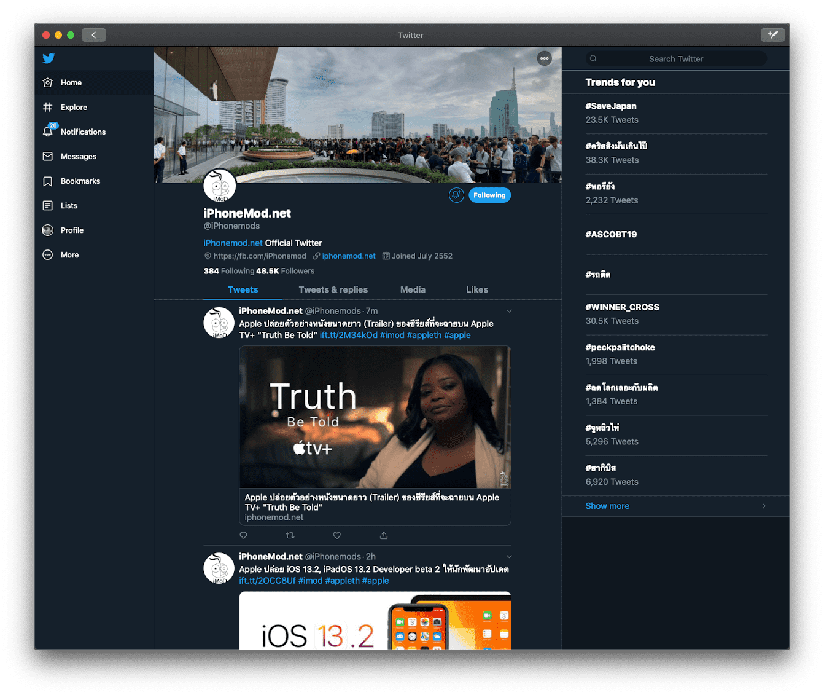
Task: Enable tweet notifications via the bell icon
Action: 456,195
